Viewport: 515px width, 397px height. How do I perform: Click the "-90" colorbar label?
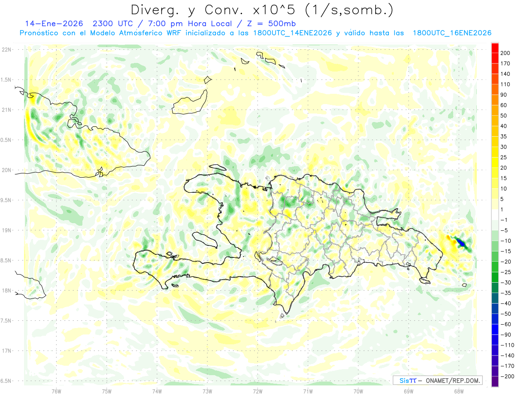point(506,334)
